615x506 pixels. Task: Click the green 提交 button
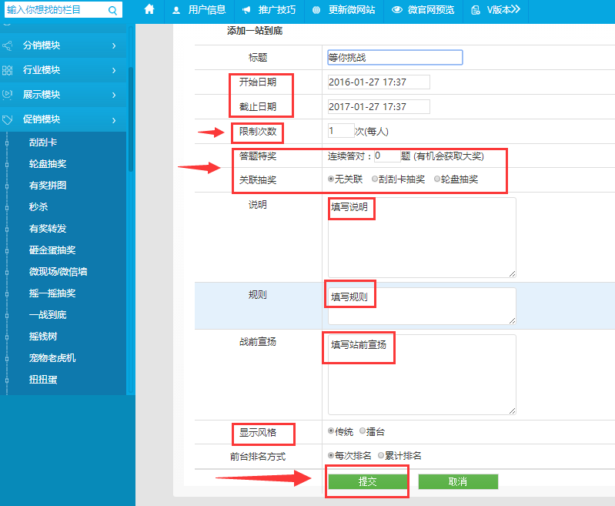pos(367,481)
